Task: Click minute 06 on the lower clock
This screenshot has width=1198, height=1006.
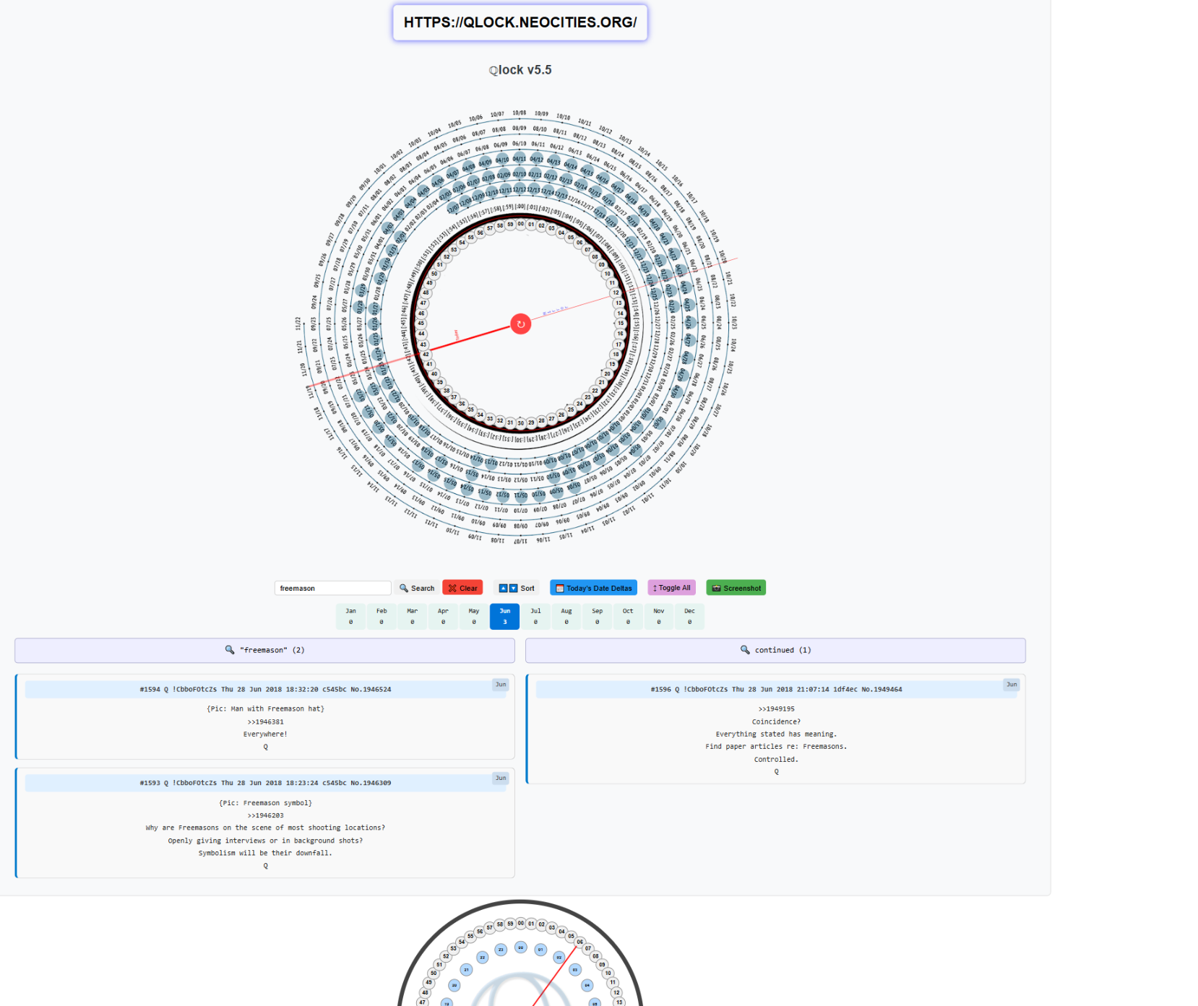Action: [x=579, y=942]
